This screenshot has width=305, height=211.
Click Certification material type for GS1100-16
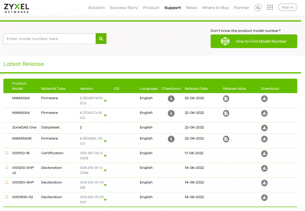52,153
